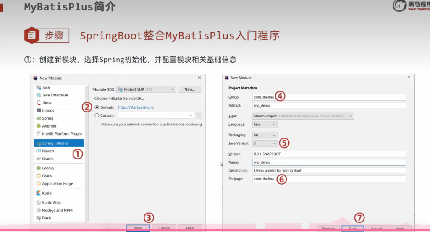Select Java Enterprise list item
The height and width of the screenshot is (232, 430).
55,95
